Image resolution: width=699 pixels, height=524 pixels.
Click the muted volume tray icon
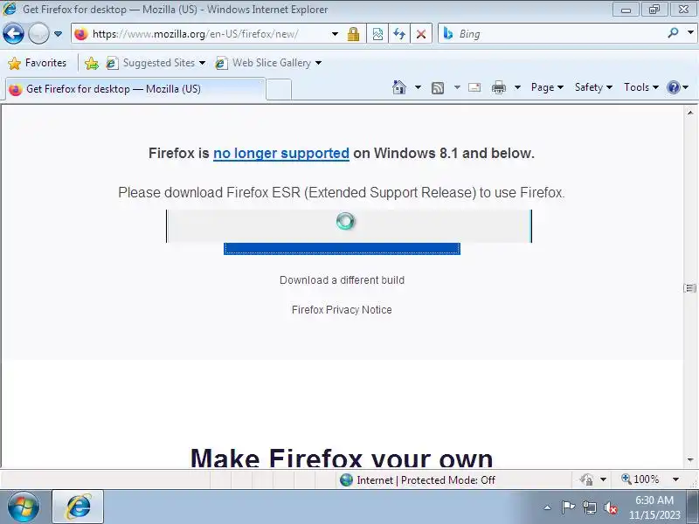[610, 507]
